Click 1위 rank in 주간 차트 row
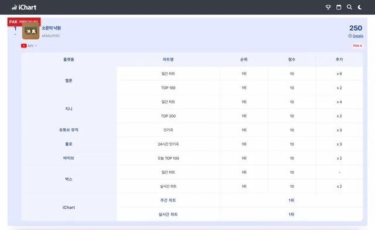Viewport: 375px width, 230px height. [291, 200]
